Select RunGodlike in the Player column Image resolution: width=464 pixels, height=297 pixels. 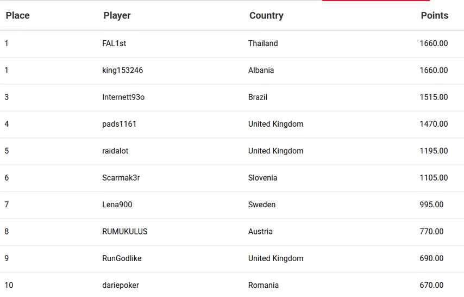tap(122, 258)
